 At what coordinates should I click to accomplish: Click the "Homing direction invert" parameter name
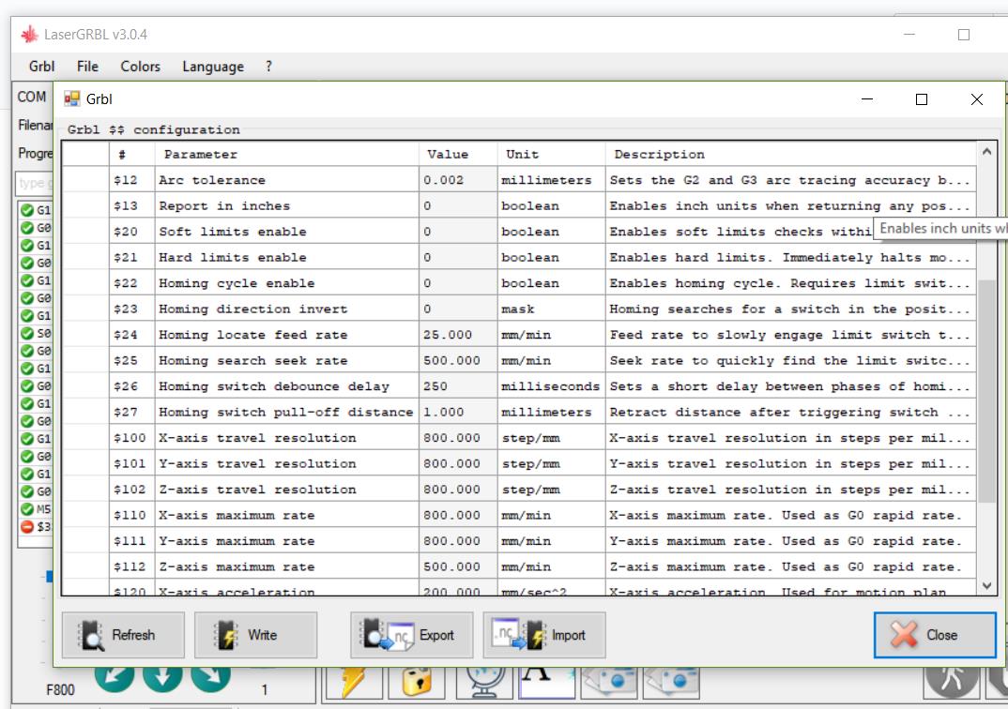(253, 309)
